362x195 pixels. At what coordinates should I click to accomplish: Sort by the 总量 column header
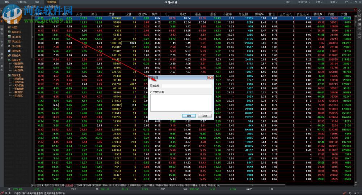(x=111, y=14)
